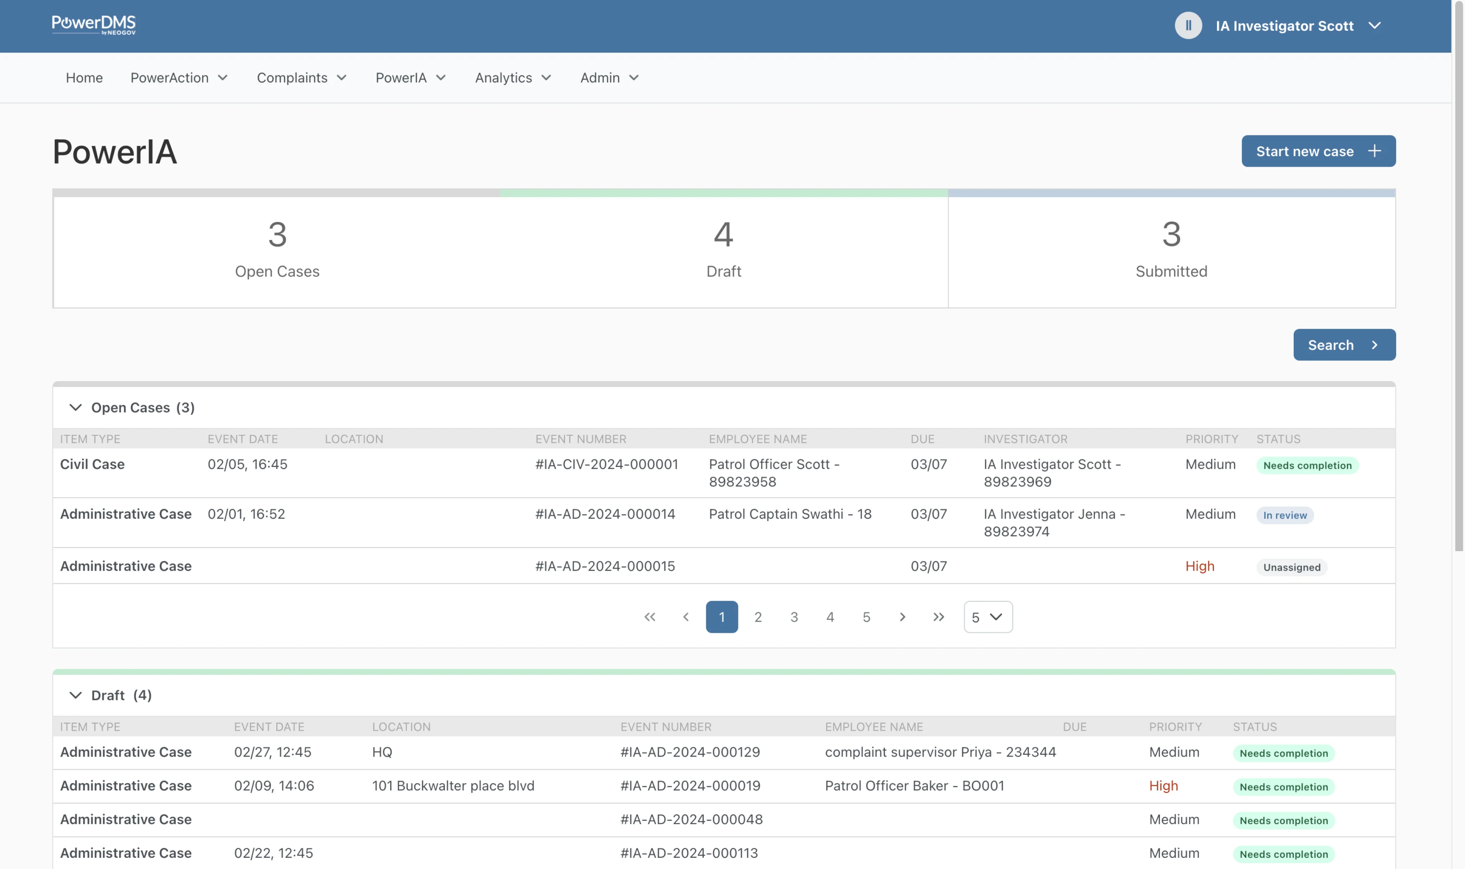Click Patrol Officer Baker - BO001
1465x869 pixels.
pos(914,785)
